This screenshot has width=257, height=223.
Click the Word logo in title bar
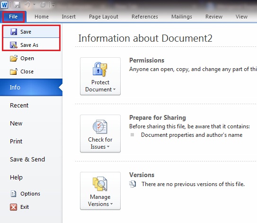(x=4, y=5)
